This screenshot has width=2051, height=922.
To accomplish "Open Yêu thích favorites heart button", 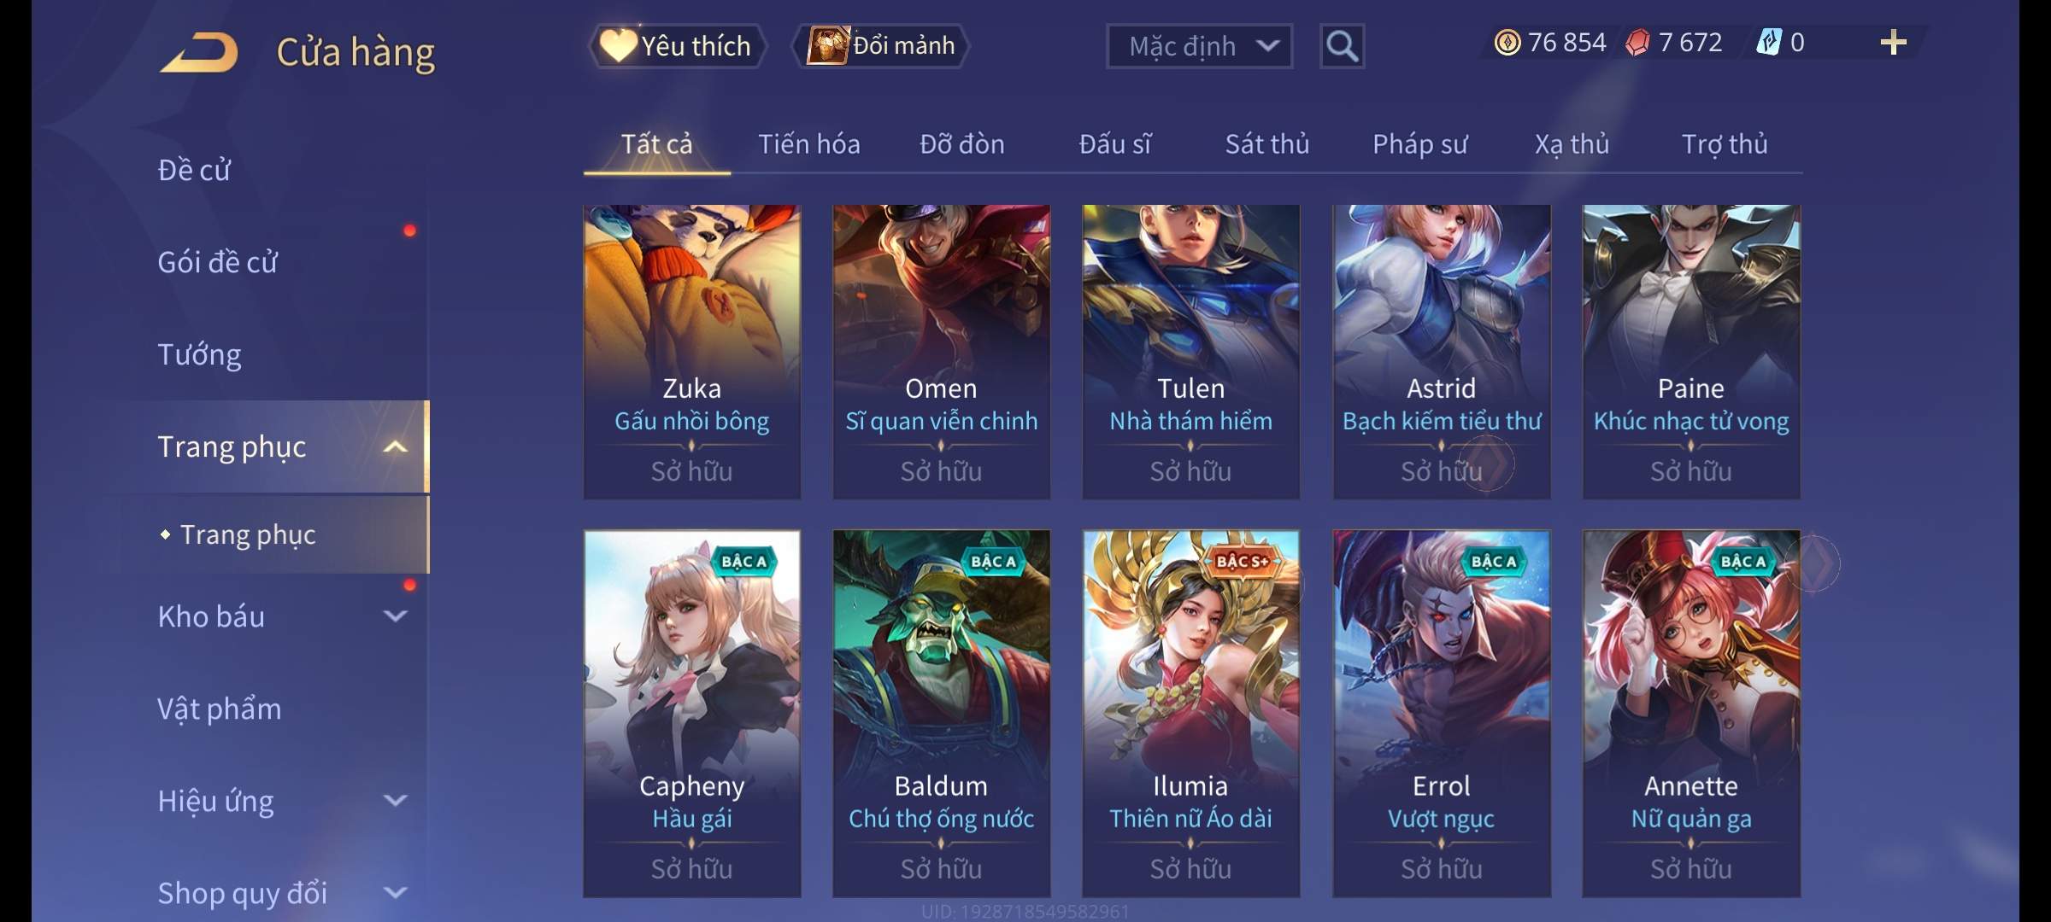I will (677, 46).
